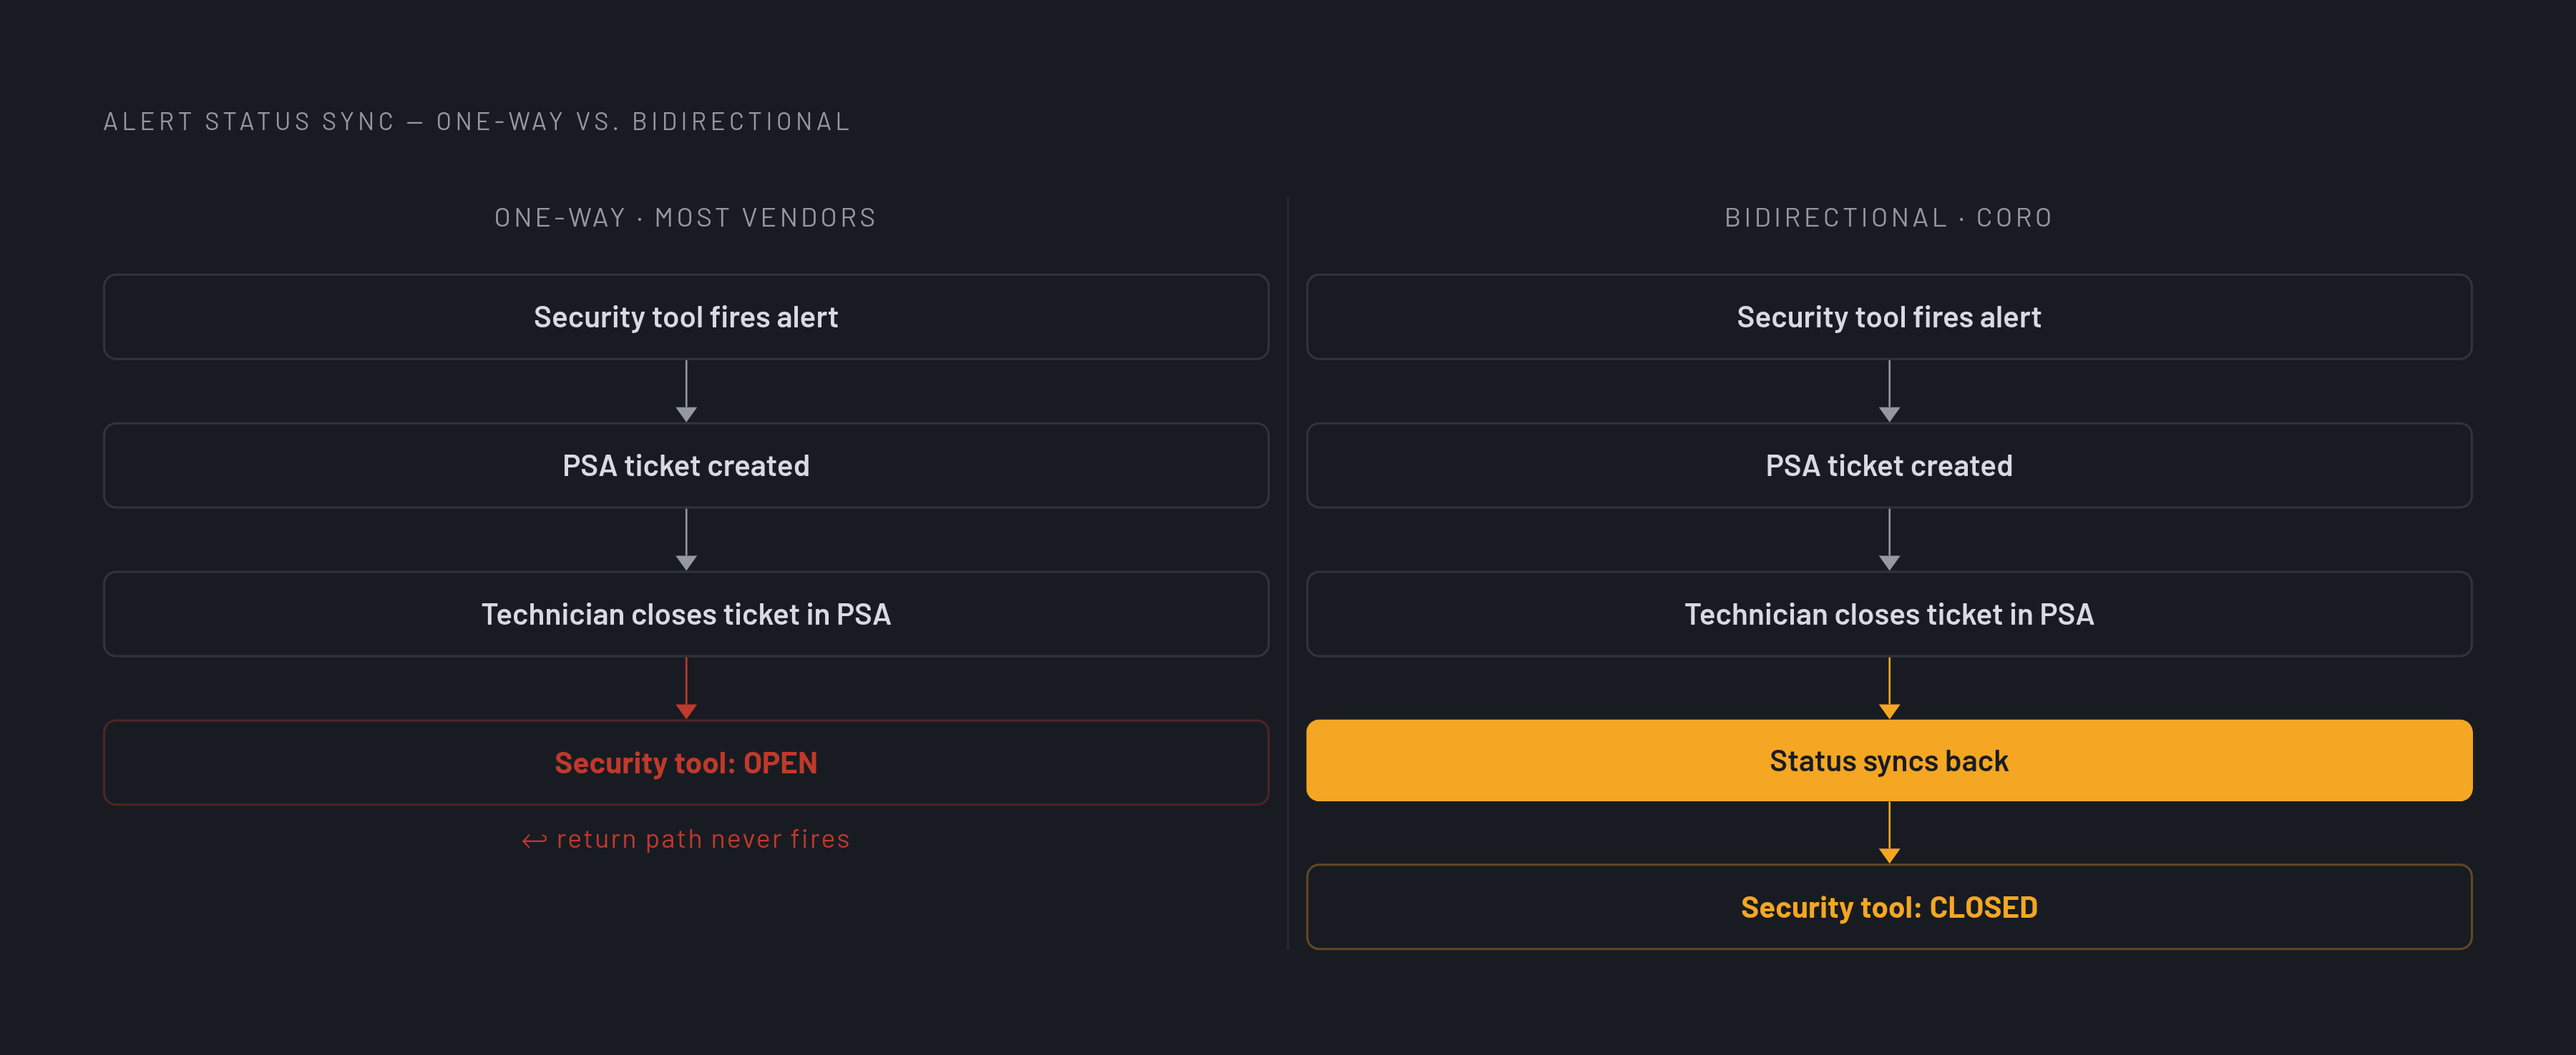
Task: Click the right 'Security tool fires alert' box
Action: pos(1889,317)
